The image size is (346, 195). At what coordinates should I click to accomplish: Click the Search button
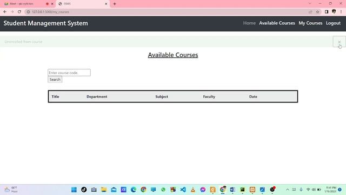[55, 80]
